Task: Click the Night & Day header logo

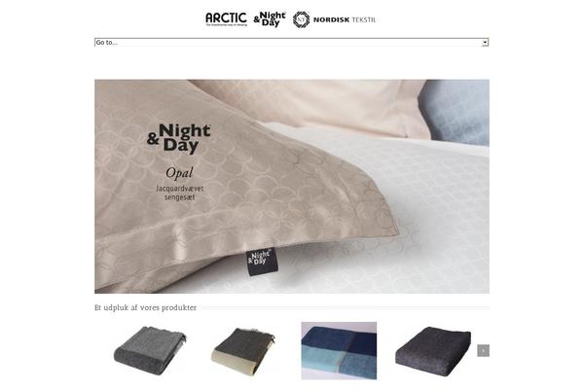Action: click(270, 19)
